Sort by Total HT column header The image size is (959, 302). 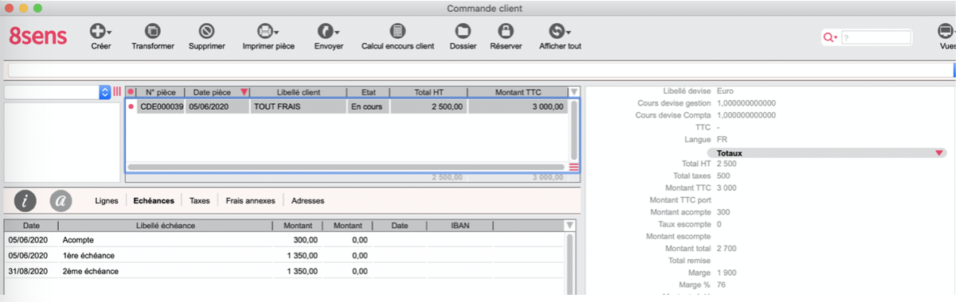(429, 92)
